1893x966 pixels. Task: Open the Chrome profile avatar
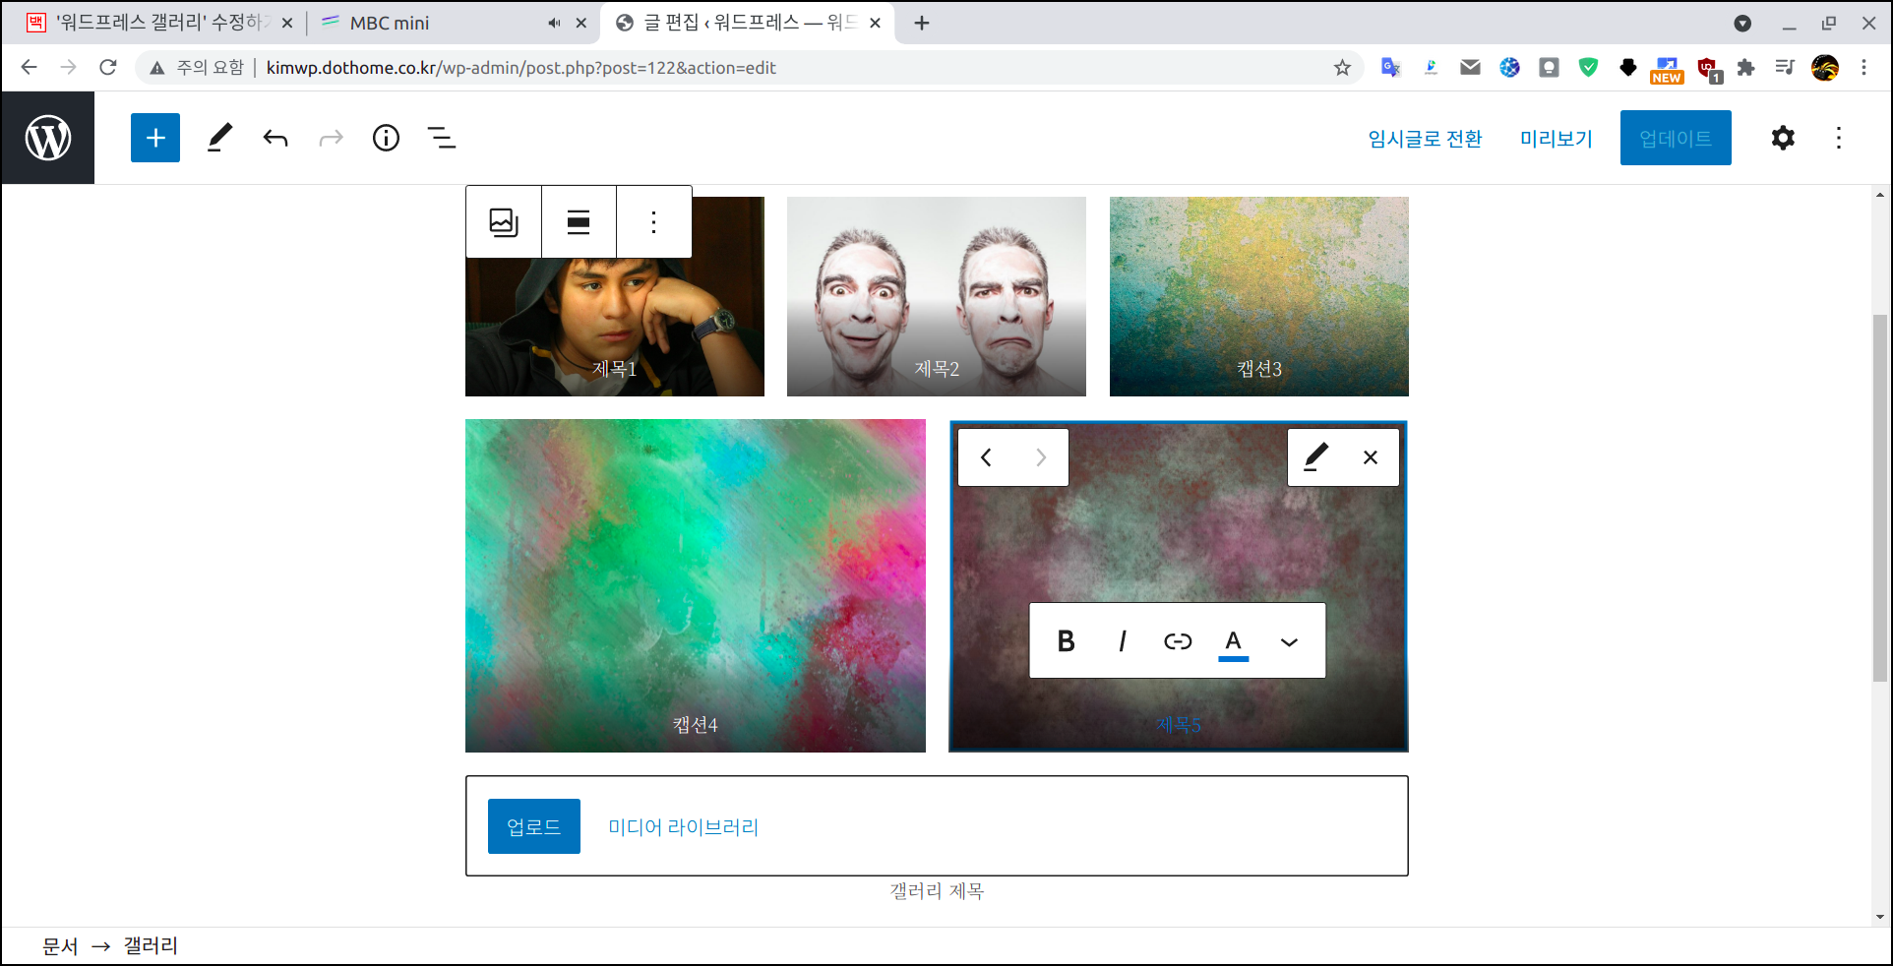point(1825,67)
